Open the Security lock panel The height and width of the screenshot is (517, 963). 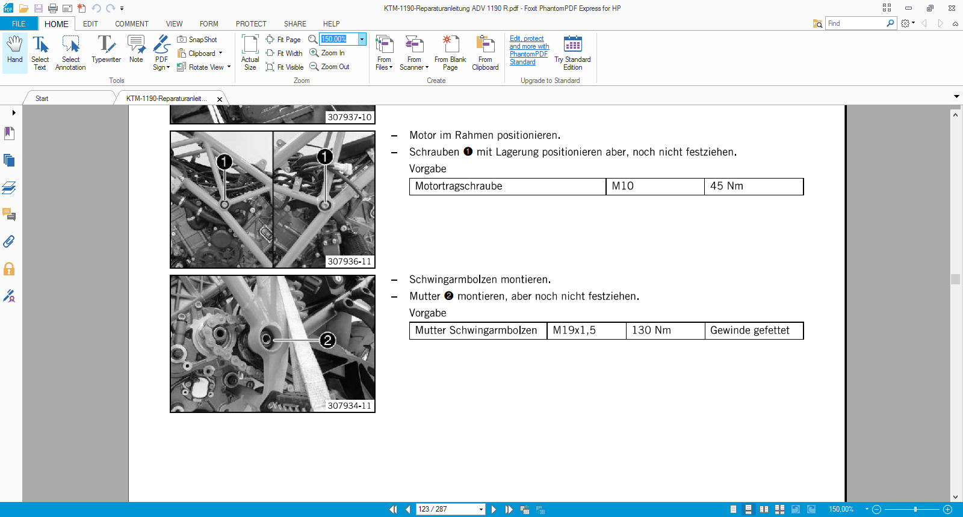[9, 269]
